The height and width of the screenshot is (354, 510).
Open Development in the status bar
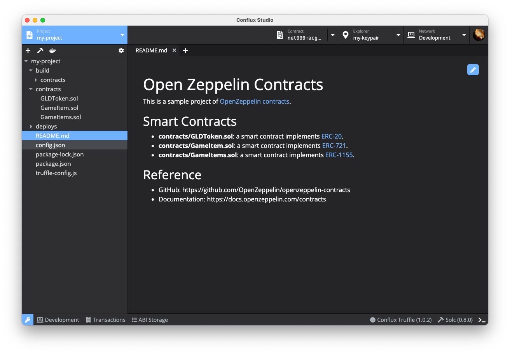click(58, 320)
